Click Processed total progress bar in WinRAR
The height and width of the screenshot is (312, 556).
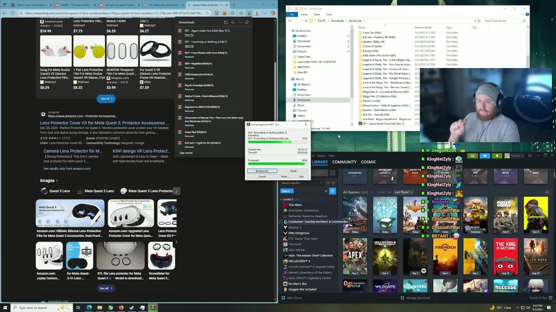[x=278, y=164]
